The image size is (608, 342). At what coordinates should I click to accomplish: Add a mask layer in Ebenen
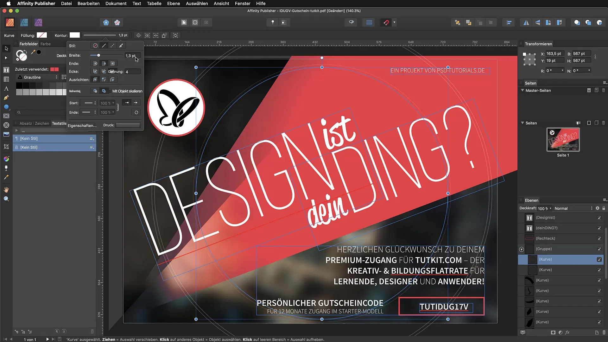(x=553, y=332)
